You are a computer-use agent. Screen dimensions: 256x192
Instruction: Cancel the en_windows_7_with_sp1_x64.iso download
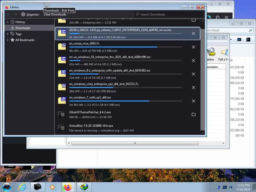[x=193, y=101]
